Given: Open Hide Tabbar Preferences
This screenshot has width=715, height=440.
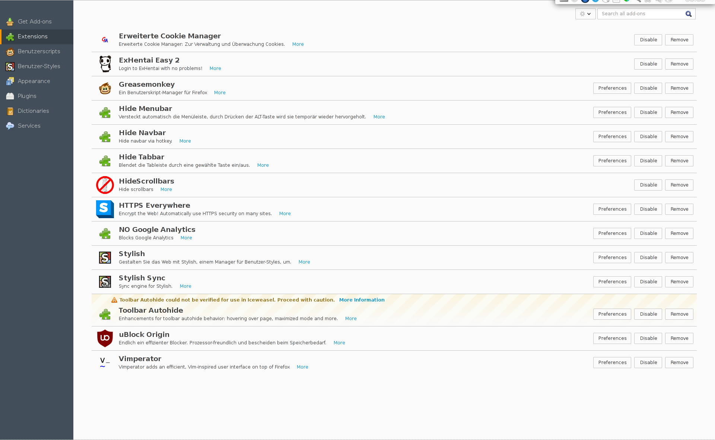Looking at the screenshot, I should coord(612,161).
